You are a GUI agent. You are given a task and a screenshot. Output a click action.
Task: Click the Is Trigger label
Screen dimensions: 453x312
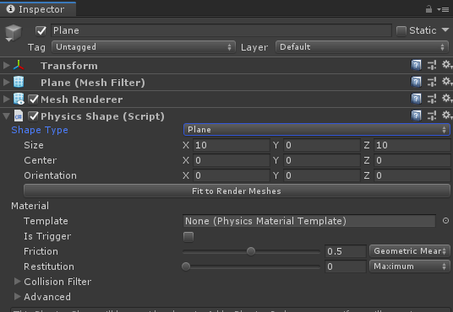pos(47,236)
